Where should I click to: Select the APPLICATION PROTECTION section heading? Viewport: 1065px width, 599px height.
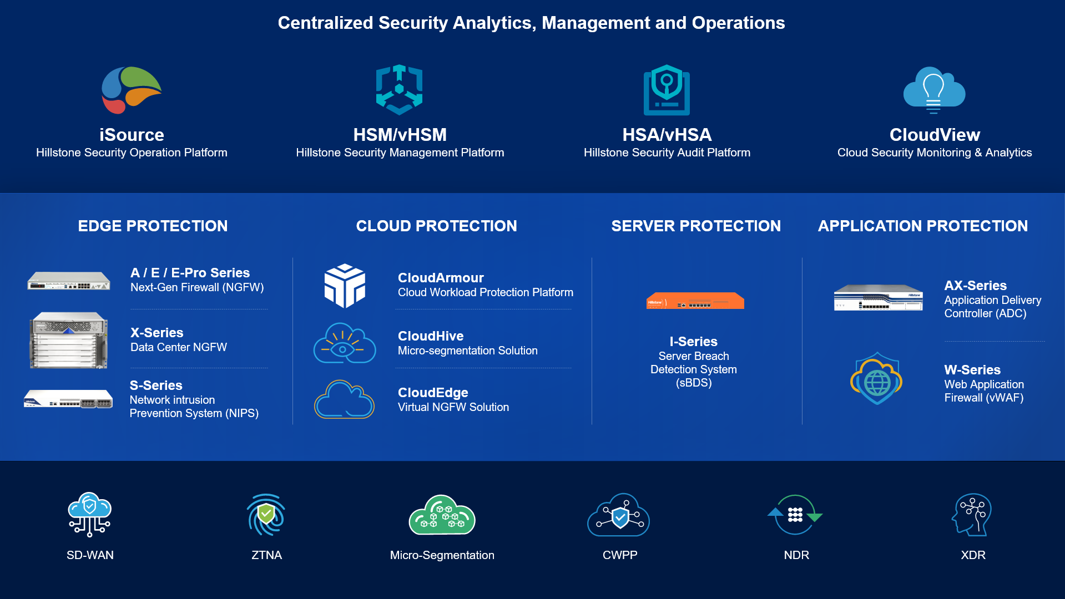(923, 226)
